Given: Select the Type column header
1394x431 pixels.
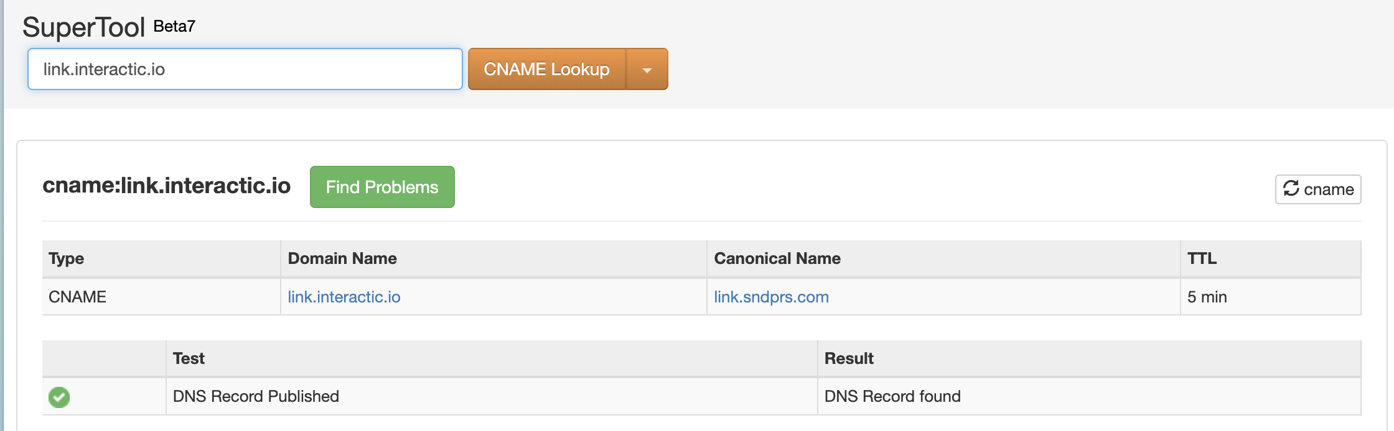Looking at the screenshot, I should (x=67, y=258).
